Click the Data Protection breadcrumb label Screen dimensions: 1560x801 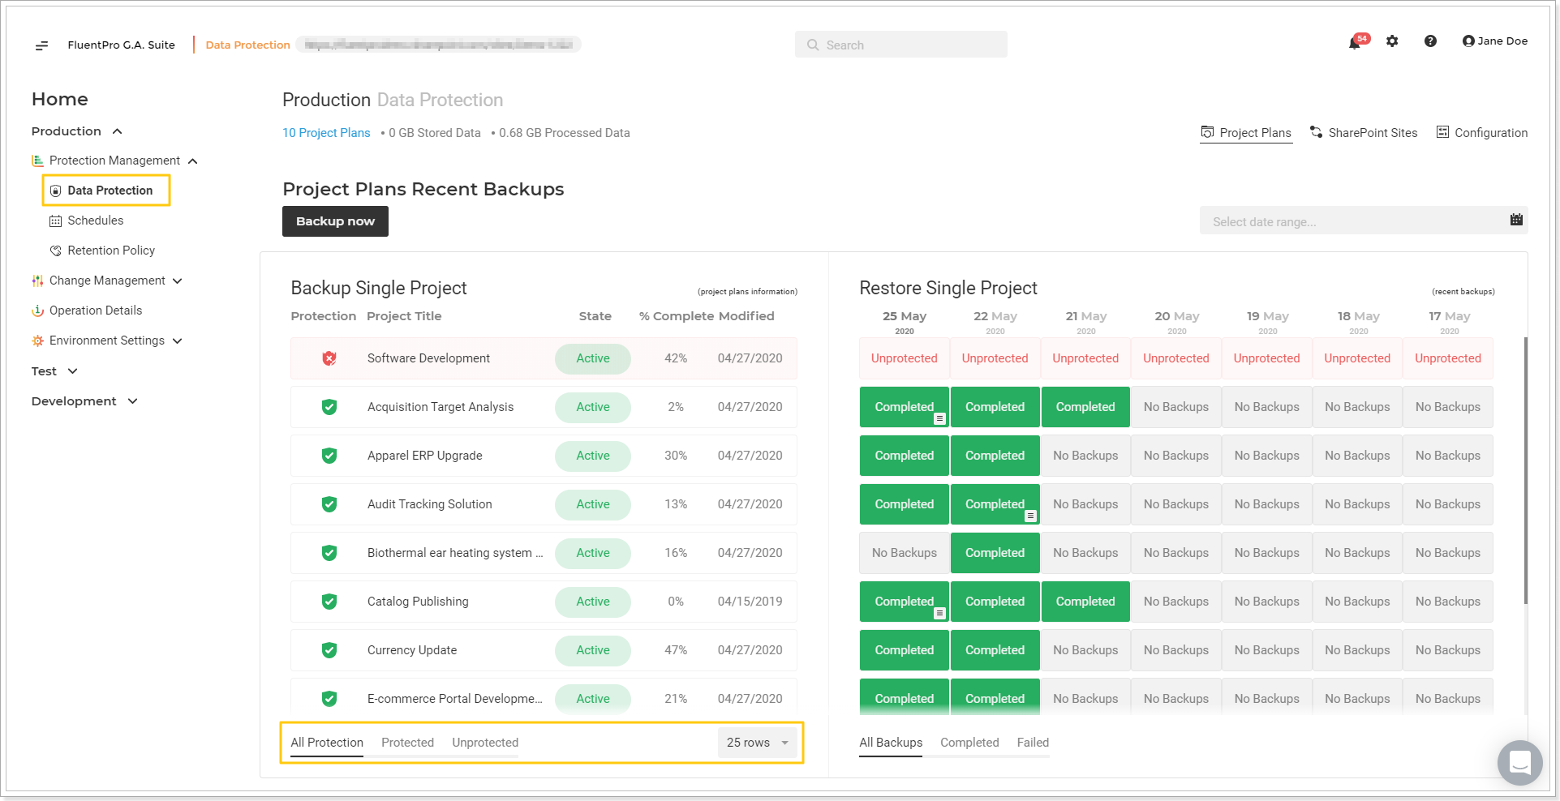(247, 45)
